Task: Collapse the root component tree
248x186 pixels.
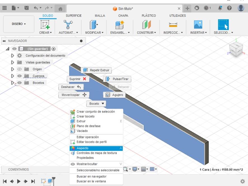Action: tap(8, 49)
